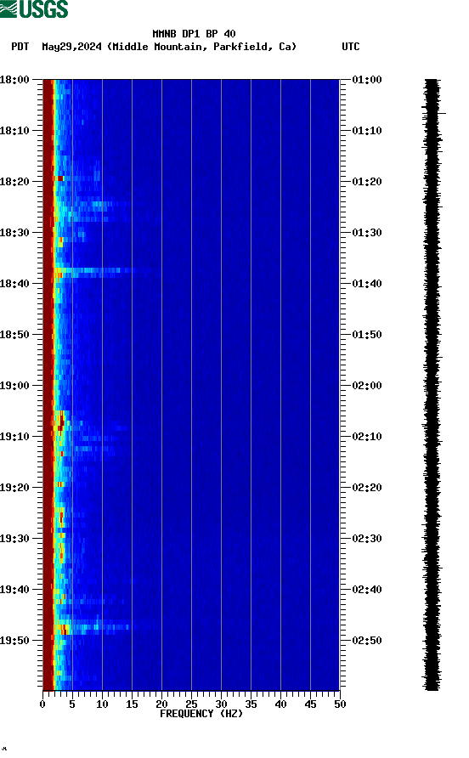Screen dimensions: 469x758
Task: Click the seismogram waveform trace on the right
Action: click(432, 385)
